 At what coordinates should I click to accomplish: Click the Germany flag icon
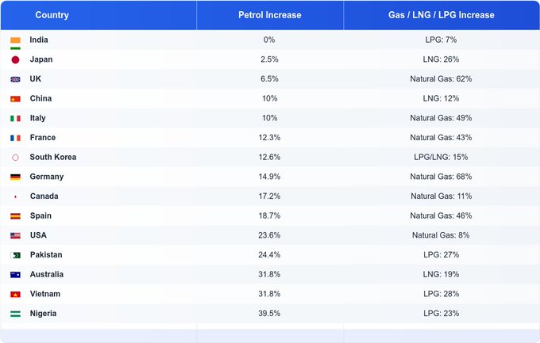pos(15,177)
